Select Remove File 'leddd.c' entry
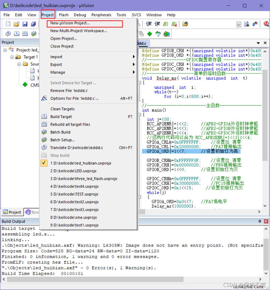The width and height of the screenshot is (270, 290). coord(88,91)
